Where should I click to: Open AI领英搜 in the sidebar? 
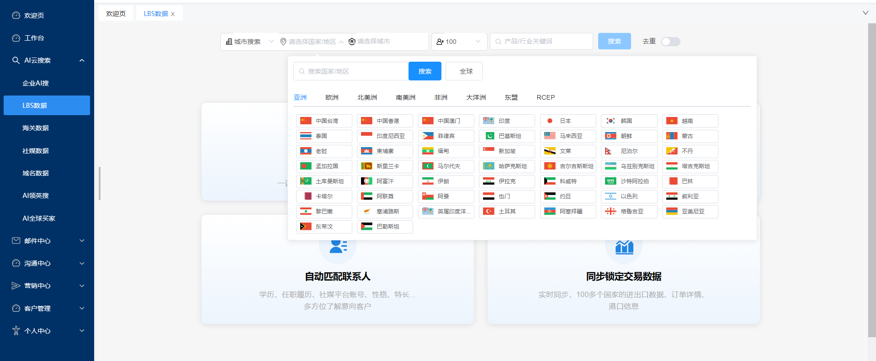pos(47,196)
